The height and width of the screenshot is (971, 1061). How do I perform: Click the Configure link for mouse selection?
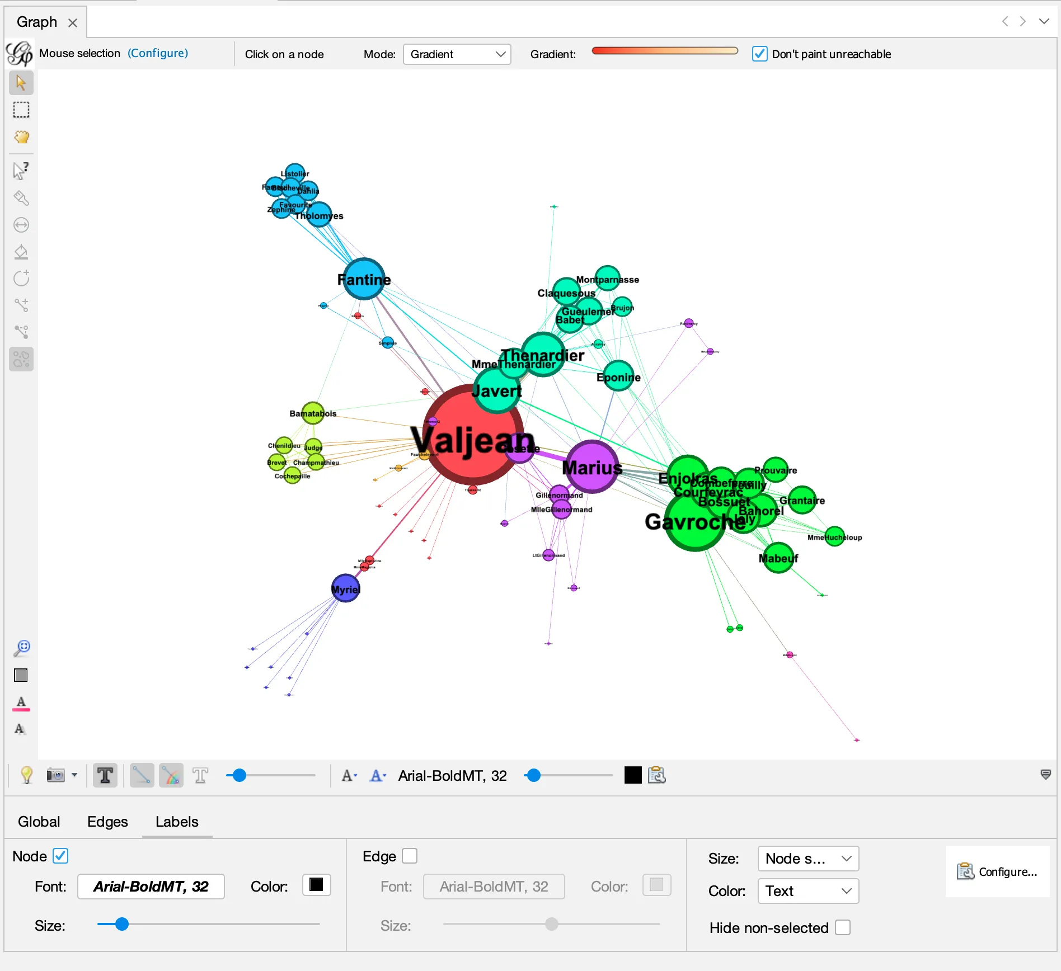coord(158,53)
